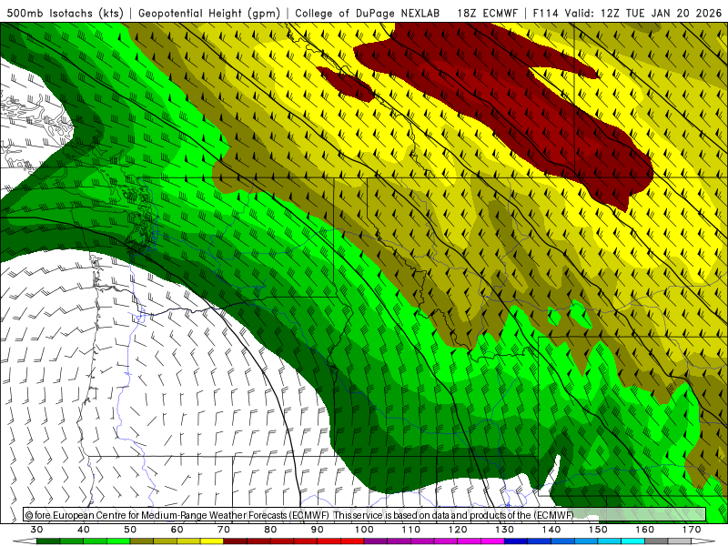This screenshot has width=728, height=546.
Task: Click the 90 value on the color scale
Action: click(x=317, y=530)
